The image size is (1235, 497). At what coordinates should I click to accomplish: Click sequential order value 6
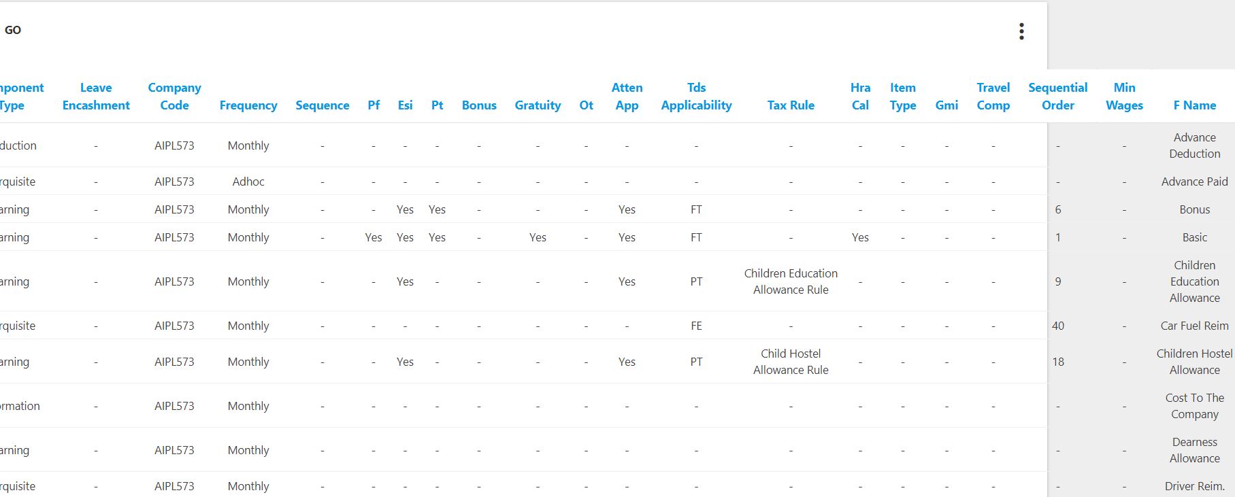click(1058, 209)
